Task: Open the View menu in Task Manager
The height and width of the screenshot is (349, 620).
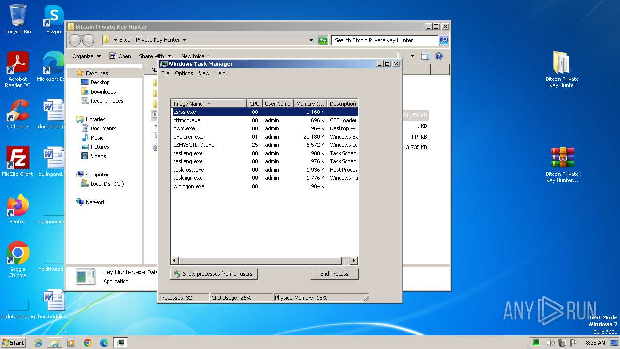Action: (204, 73)
